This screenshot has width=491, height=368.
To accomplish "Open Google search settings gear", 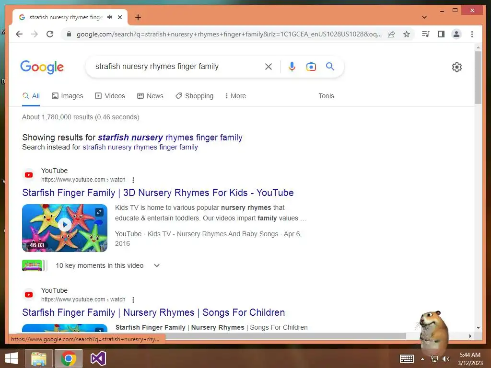I will pos(457,67).
